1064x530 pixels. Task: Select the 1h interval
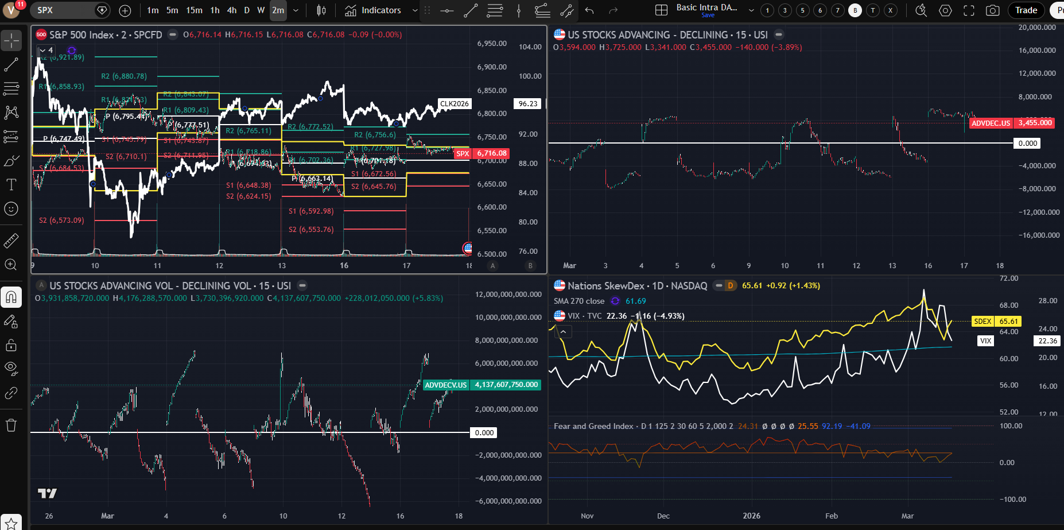tap(215, 10)
